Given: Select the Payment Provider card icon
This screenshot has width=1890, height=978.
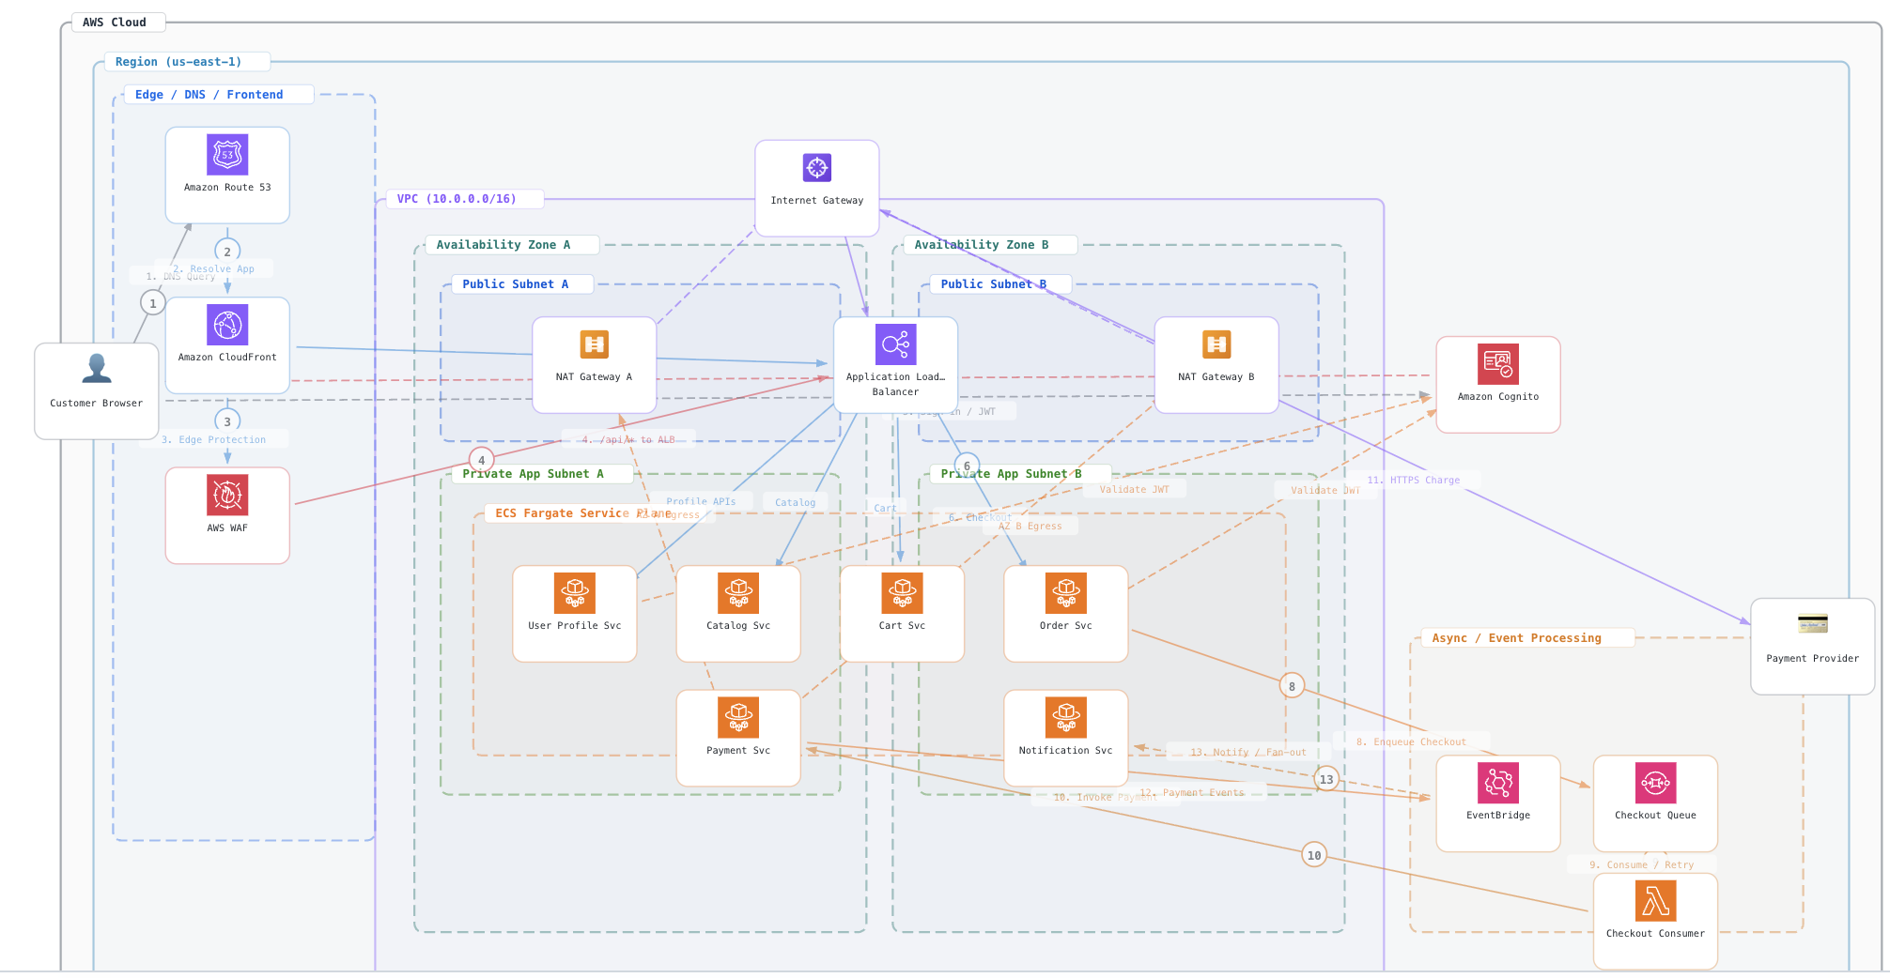Looking at the screenshot, I should [x=1813, y=624].
